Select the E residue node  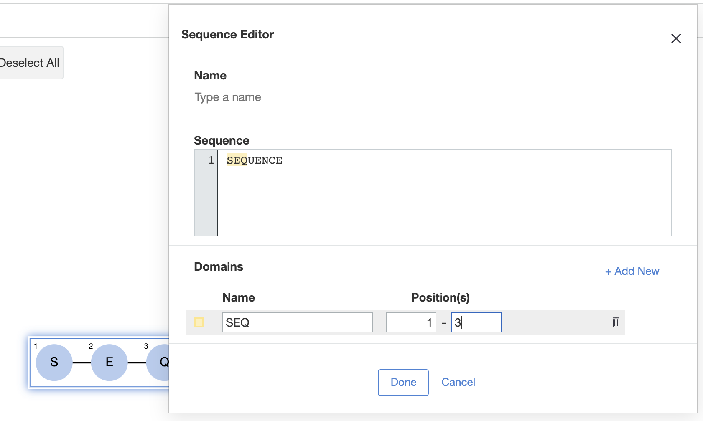point(109,362)
